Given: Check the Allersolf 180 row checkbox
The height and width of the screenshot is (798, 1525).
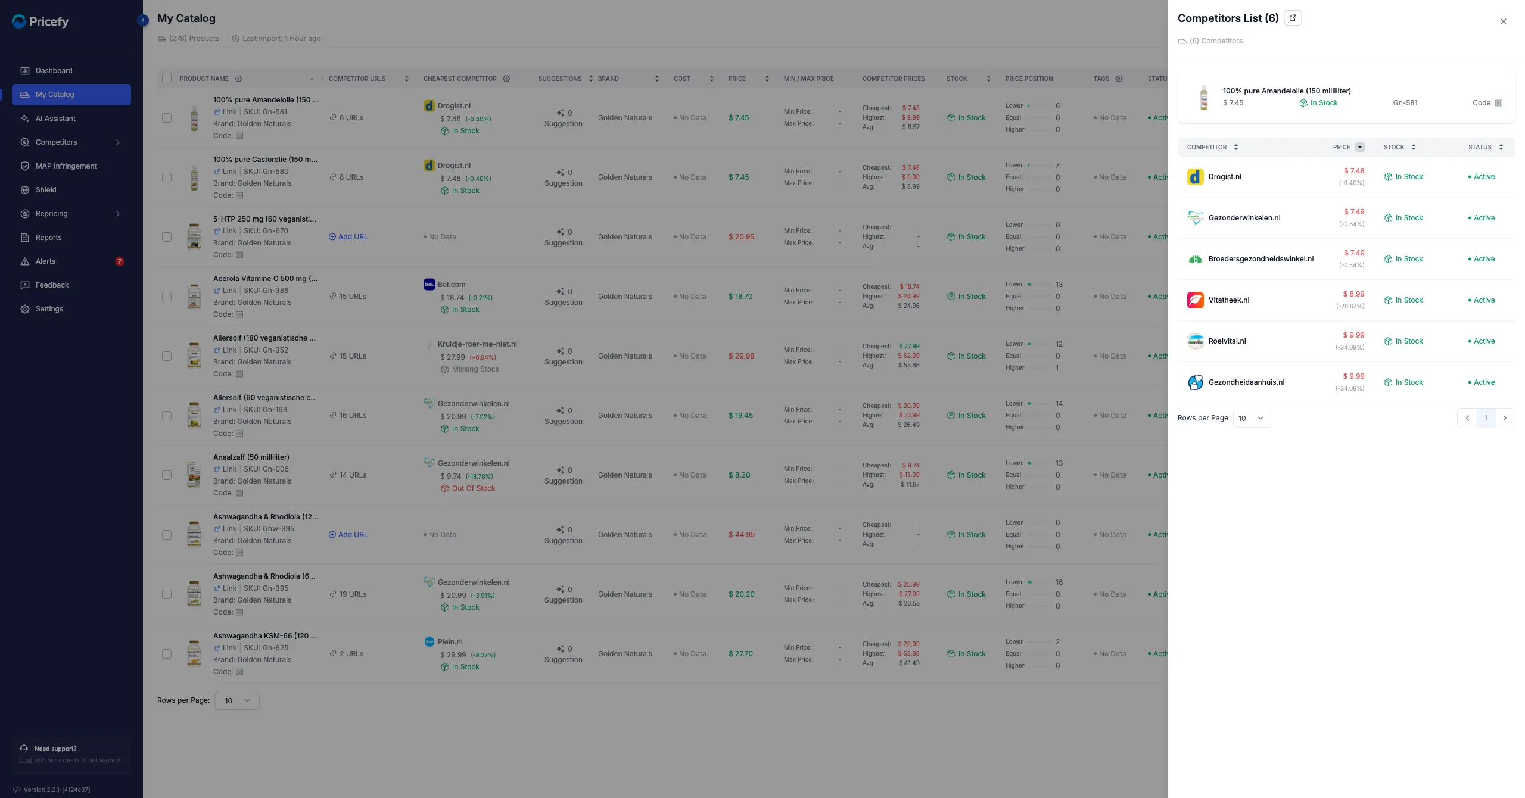Looking at the screenshot, I should pyautogui.click(x=167, y=356).
